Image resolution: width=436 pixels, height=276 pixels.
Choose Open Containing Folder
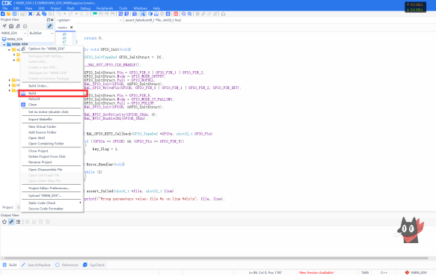point(52,144)
